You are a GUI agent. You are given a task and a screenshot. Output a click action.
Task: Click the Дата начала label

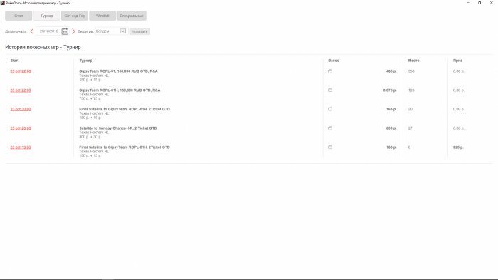coord(16,31)
